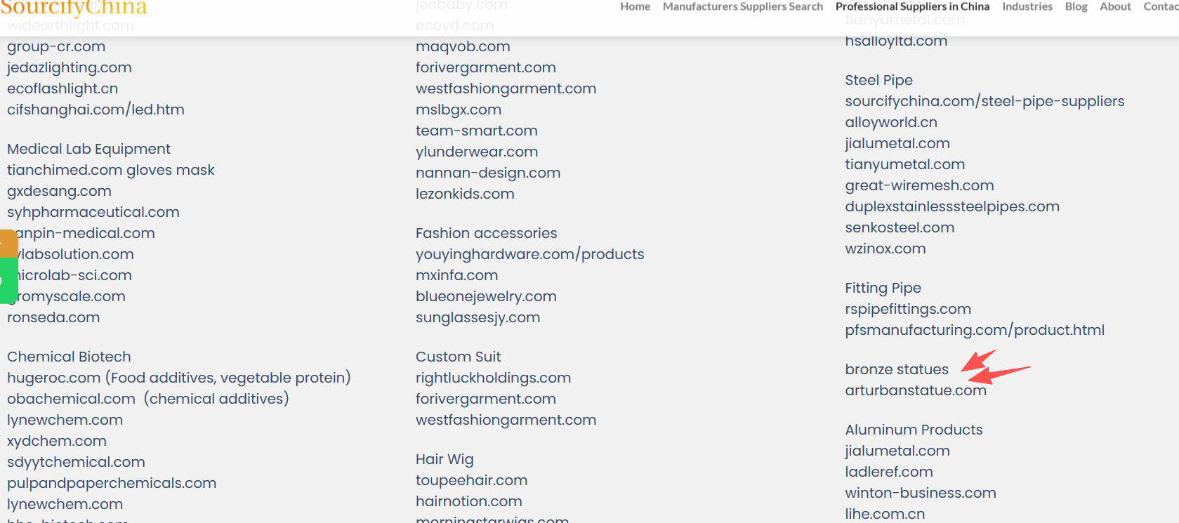Select the ecoflashlight.cn entry
Image resolution: width=1179 pixels, height=523 pixels.
tap(62, 89)
